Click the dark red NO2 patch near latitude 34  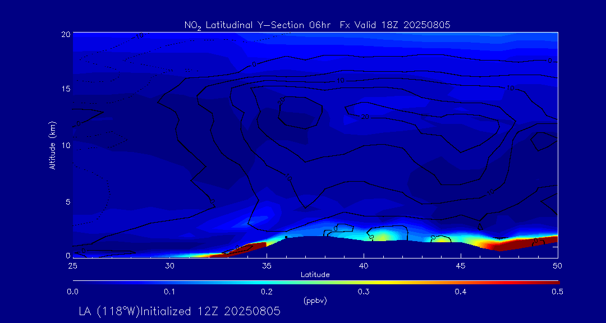click(247, 248)
